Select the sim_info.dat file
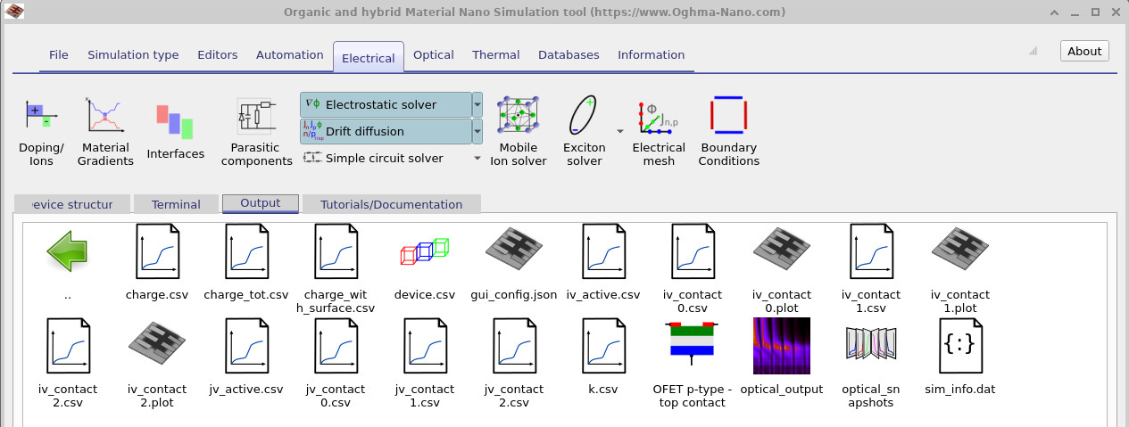Screen dimensions: 1129x427 pos(959,346)
